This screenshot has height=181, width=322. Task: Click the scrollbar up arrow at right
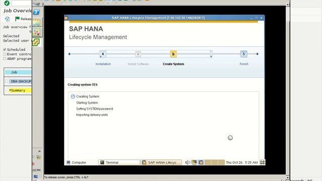click(x=287, y=5)
